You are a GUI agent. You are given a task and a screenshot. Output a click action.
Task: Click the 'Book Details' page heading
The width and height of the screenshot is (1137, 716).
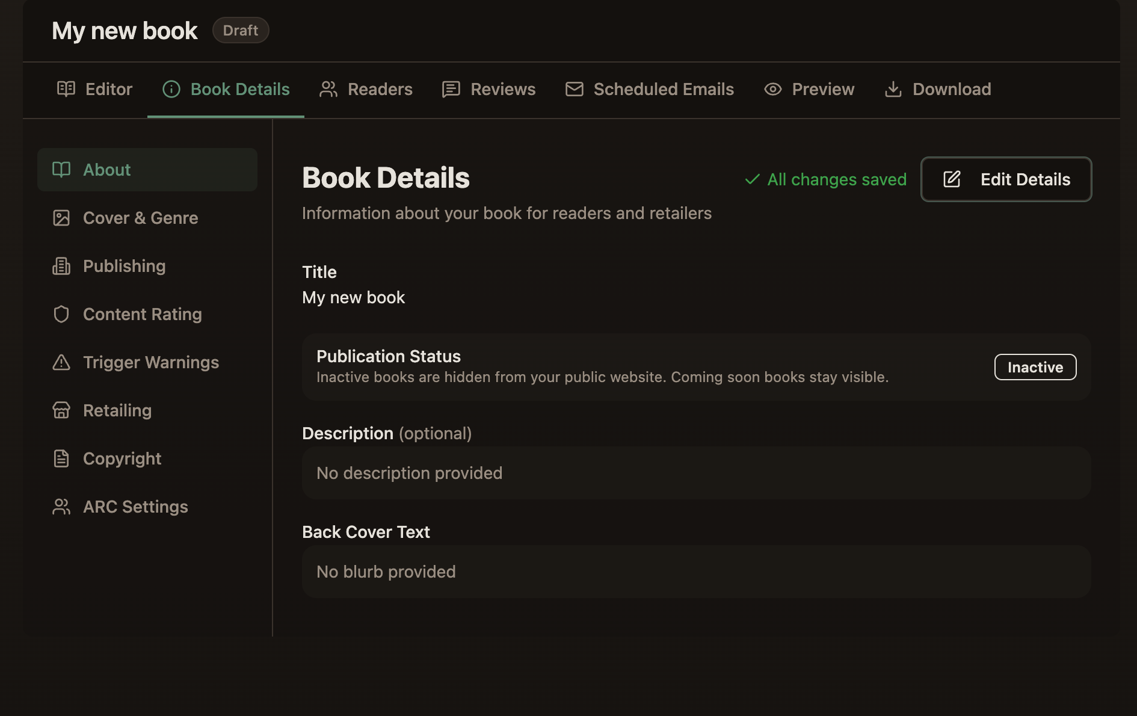(x=386, y=177)
